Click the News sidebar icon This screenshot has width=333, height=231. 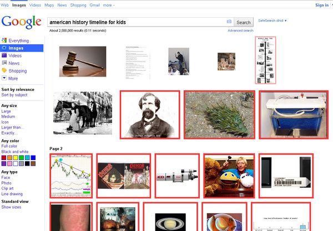pyautogui.click(x=4, y=63)
